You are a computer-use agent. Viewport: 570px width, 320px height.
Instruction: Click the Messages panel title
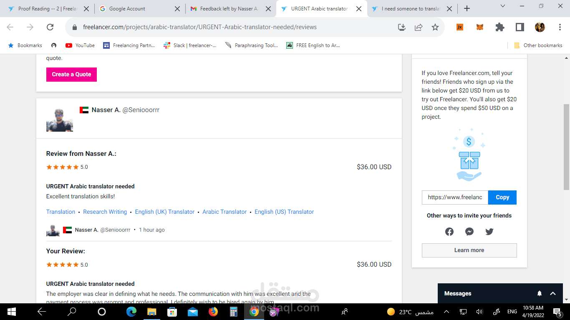coord(458,293)
